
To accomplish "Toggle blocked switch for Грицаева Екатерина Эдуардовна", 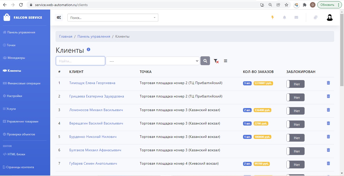I will click(x=295, y=97).
